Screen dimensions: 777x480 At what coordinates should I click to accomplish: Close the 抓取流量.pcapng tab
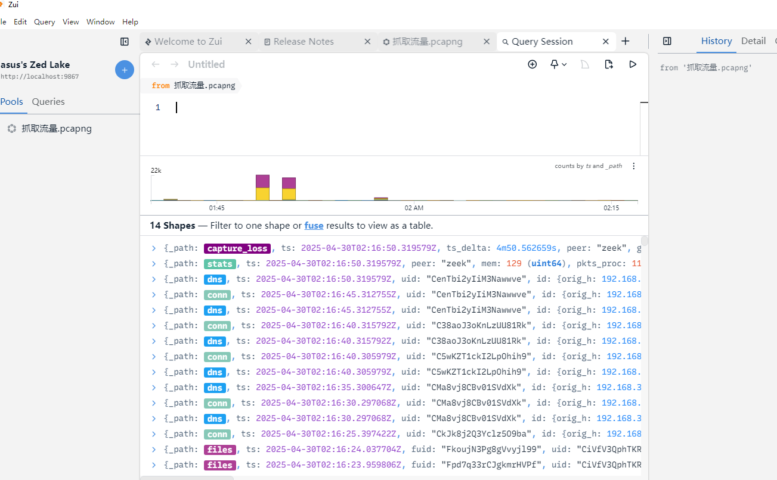coord(487,42)
